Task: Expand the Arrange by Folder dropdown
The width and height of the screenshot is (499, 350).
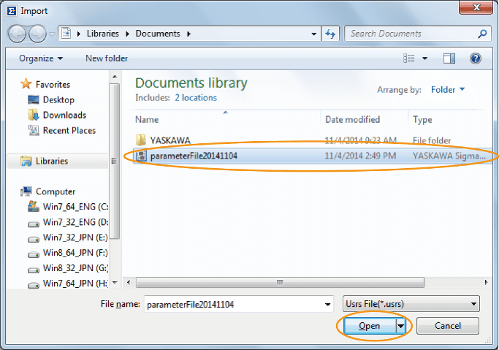Action: coord(448,90)
